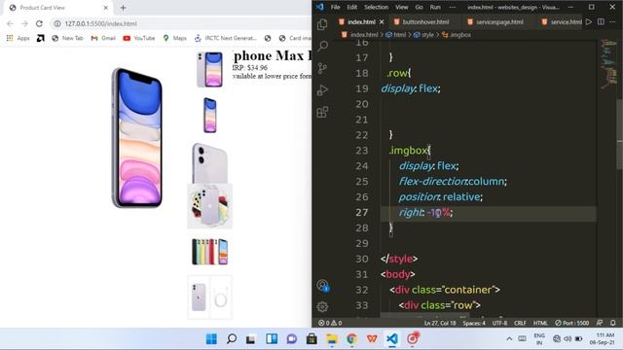Open VS Code Search sidebar icon
Image resolution: width=623 pixels, height=350 pixels.
(322, 46)
